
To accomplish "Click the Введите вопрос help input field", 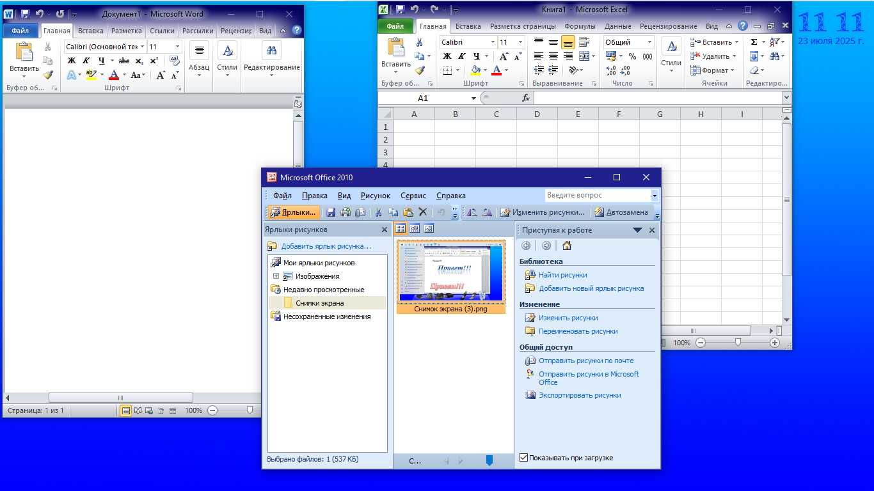I will (598, 195).
